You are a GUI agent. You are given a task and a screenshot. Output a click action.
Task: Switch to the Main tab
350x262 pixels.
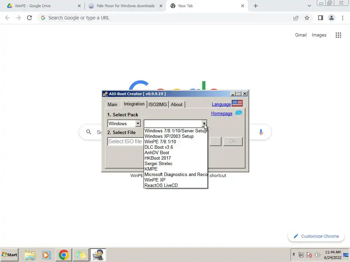point(112,104)
